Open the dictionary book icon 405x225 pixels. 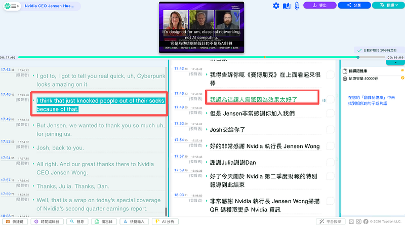coord(287,6)
